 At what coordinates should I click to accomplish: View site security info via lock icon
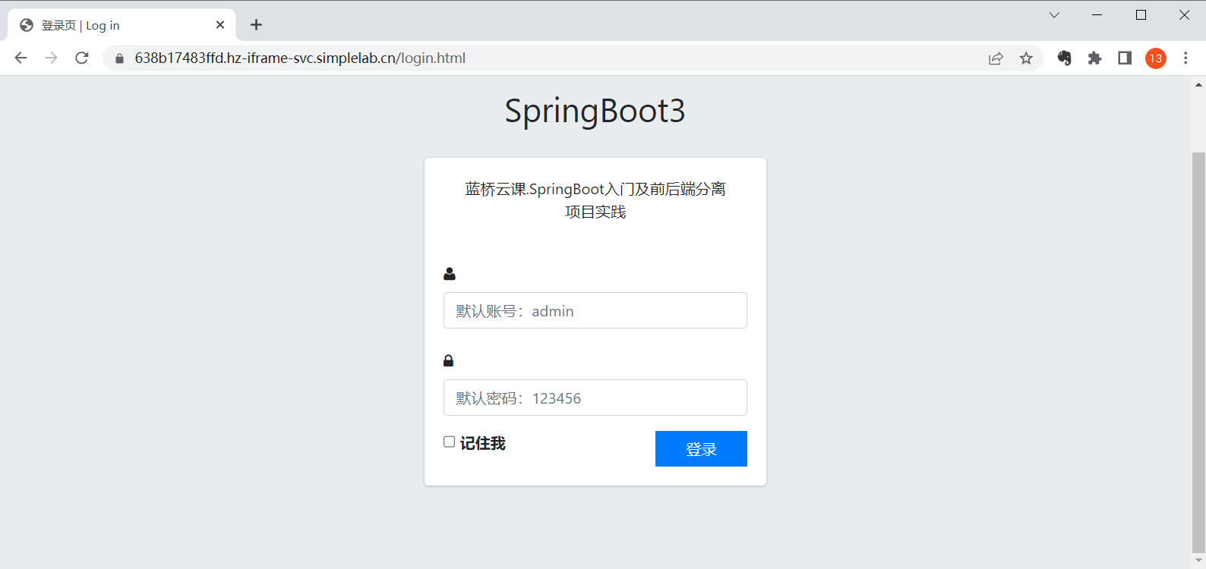[x=119, y=58]
